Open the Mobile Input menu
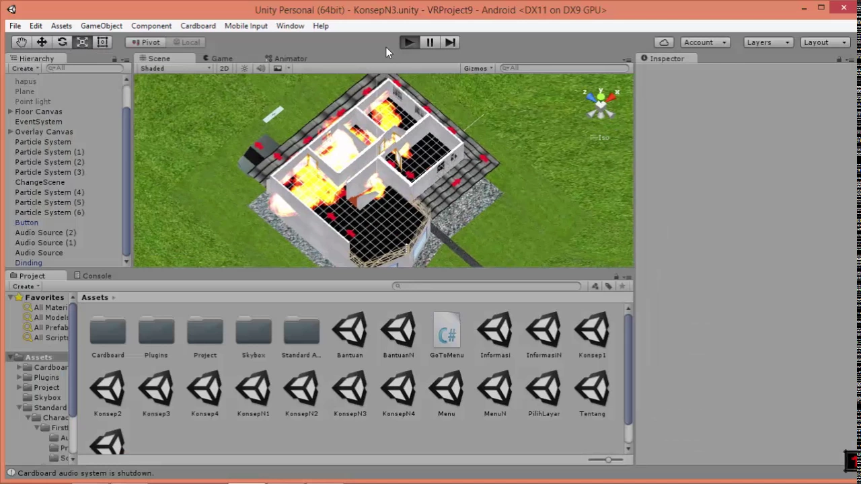 246,26
